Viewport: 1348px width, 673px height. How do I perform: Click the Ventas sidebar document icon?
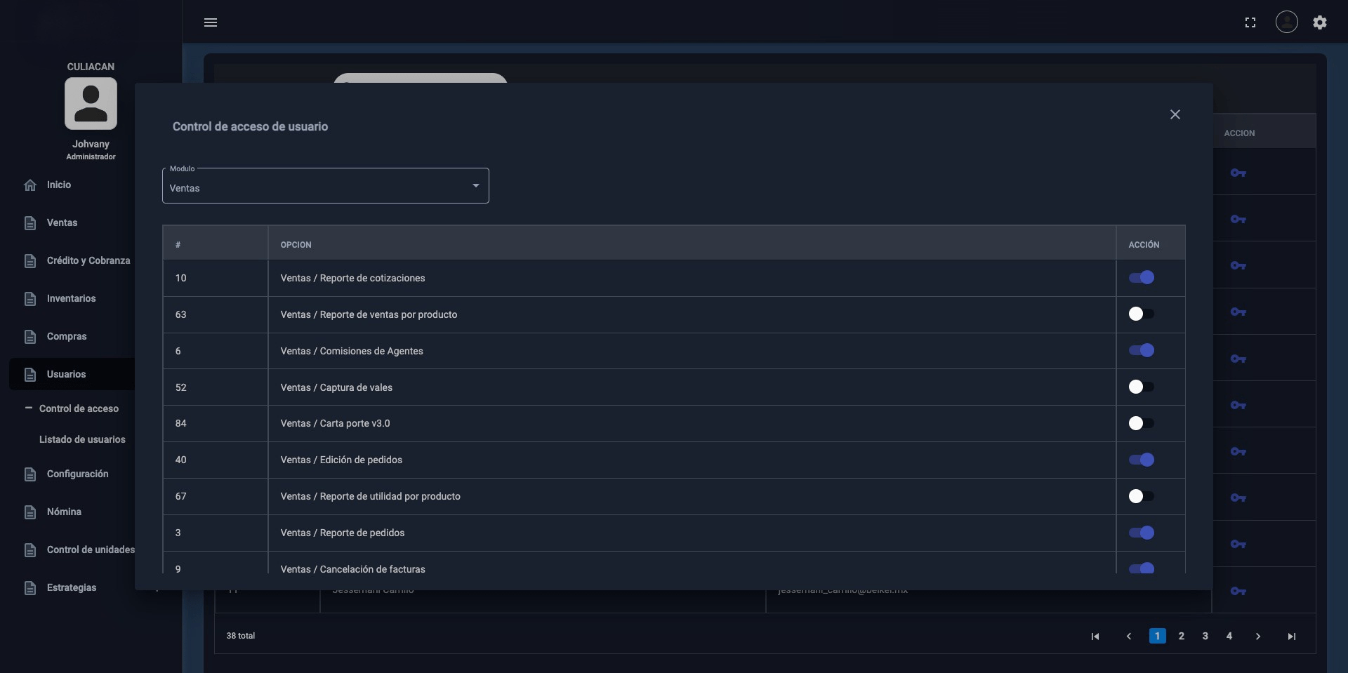pos(29,223)
